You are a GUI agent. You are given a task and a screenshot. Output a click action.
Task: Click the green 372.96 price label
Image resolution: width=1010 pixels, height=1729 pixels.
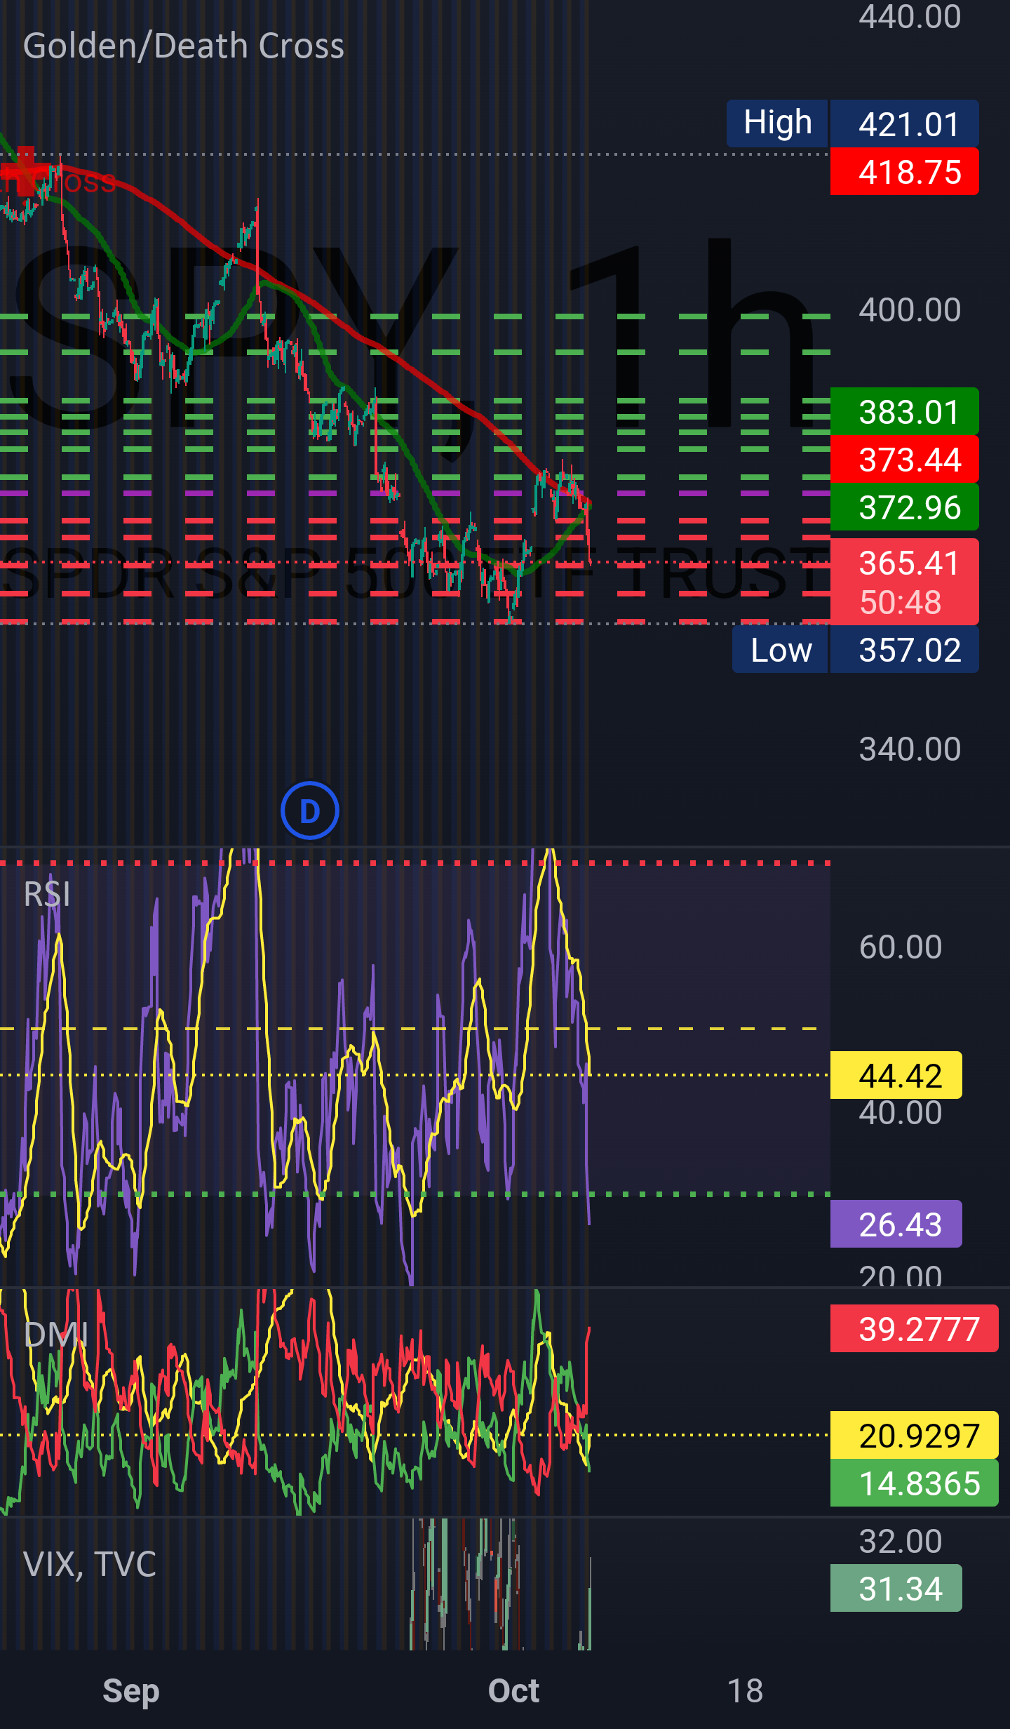pyautogui.click(x=905, y=507)
